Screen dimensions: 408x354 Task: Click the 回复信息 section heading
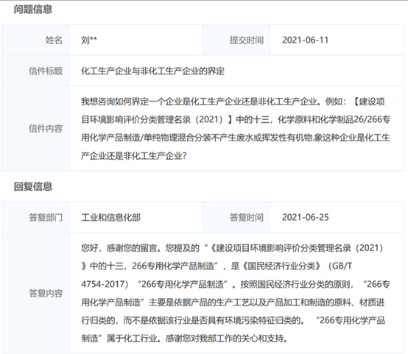click(x=33, y=186)
